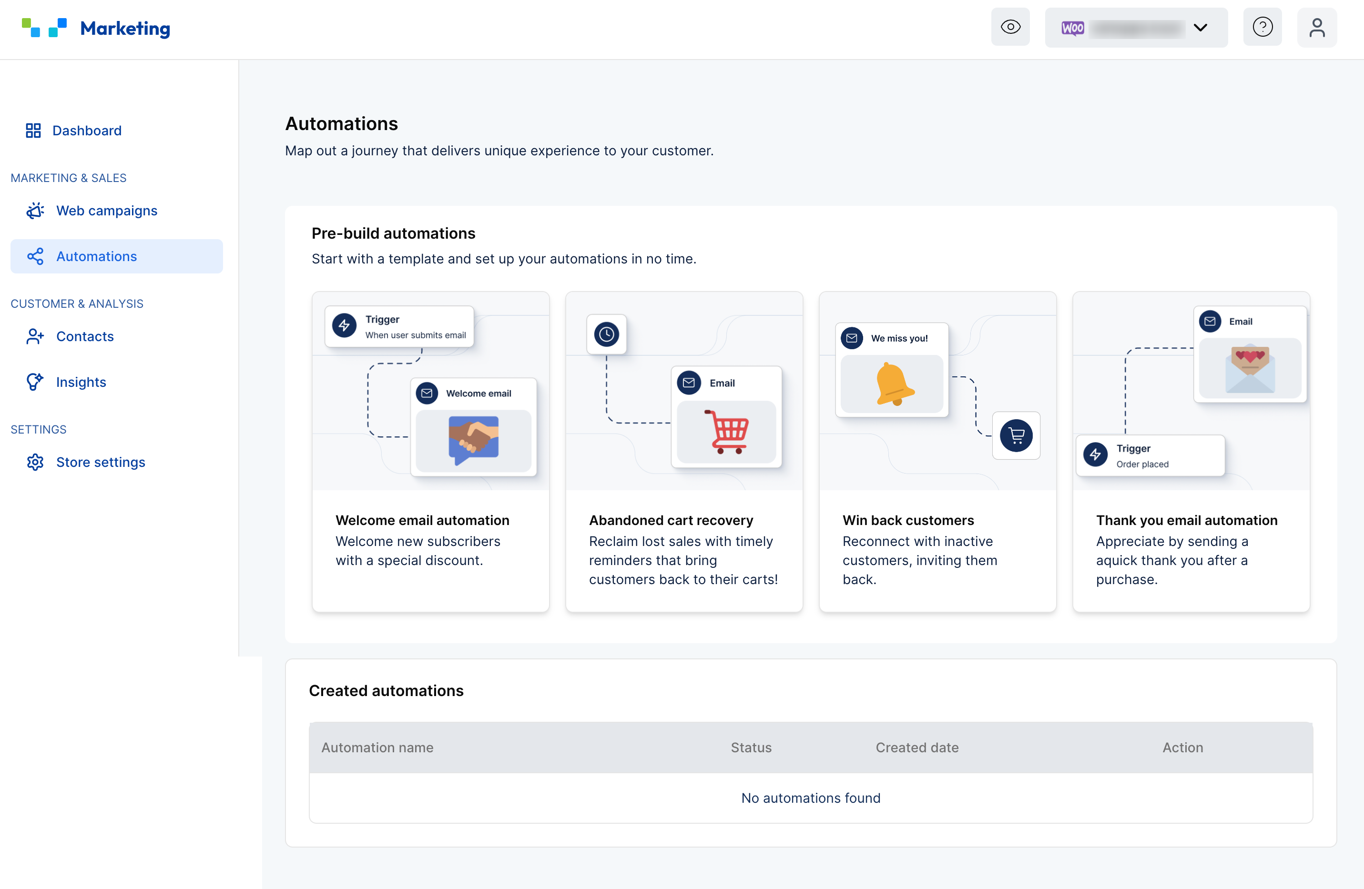The image size is (1364, 889).
Task: Click the clock icon in Abandoned cart card
Action: 606,334
